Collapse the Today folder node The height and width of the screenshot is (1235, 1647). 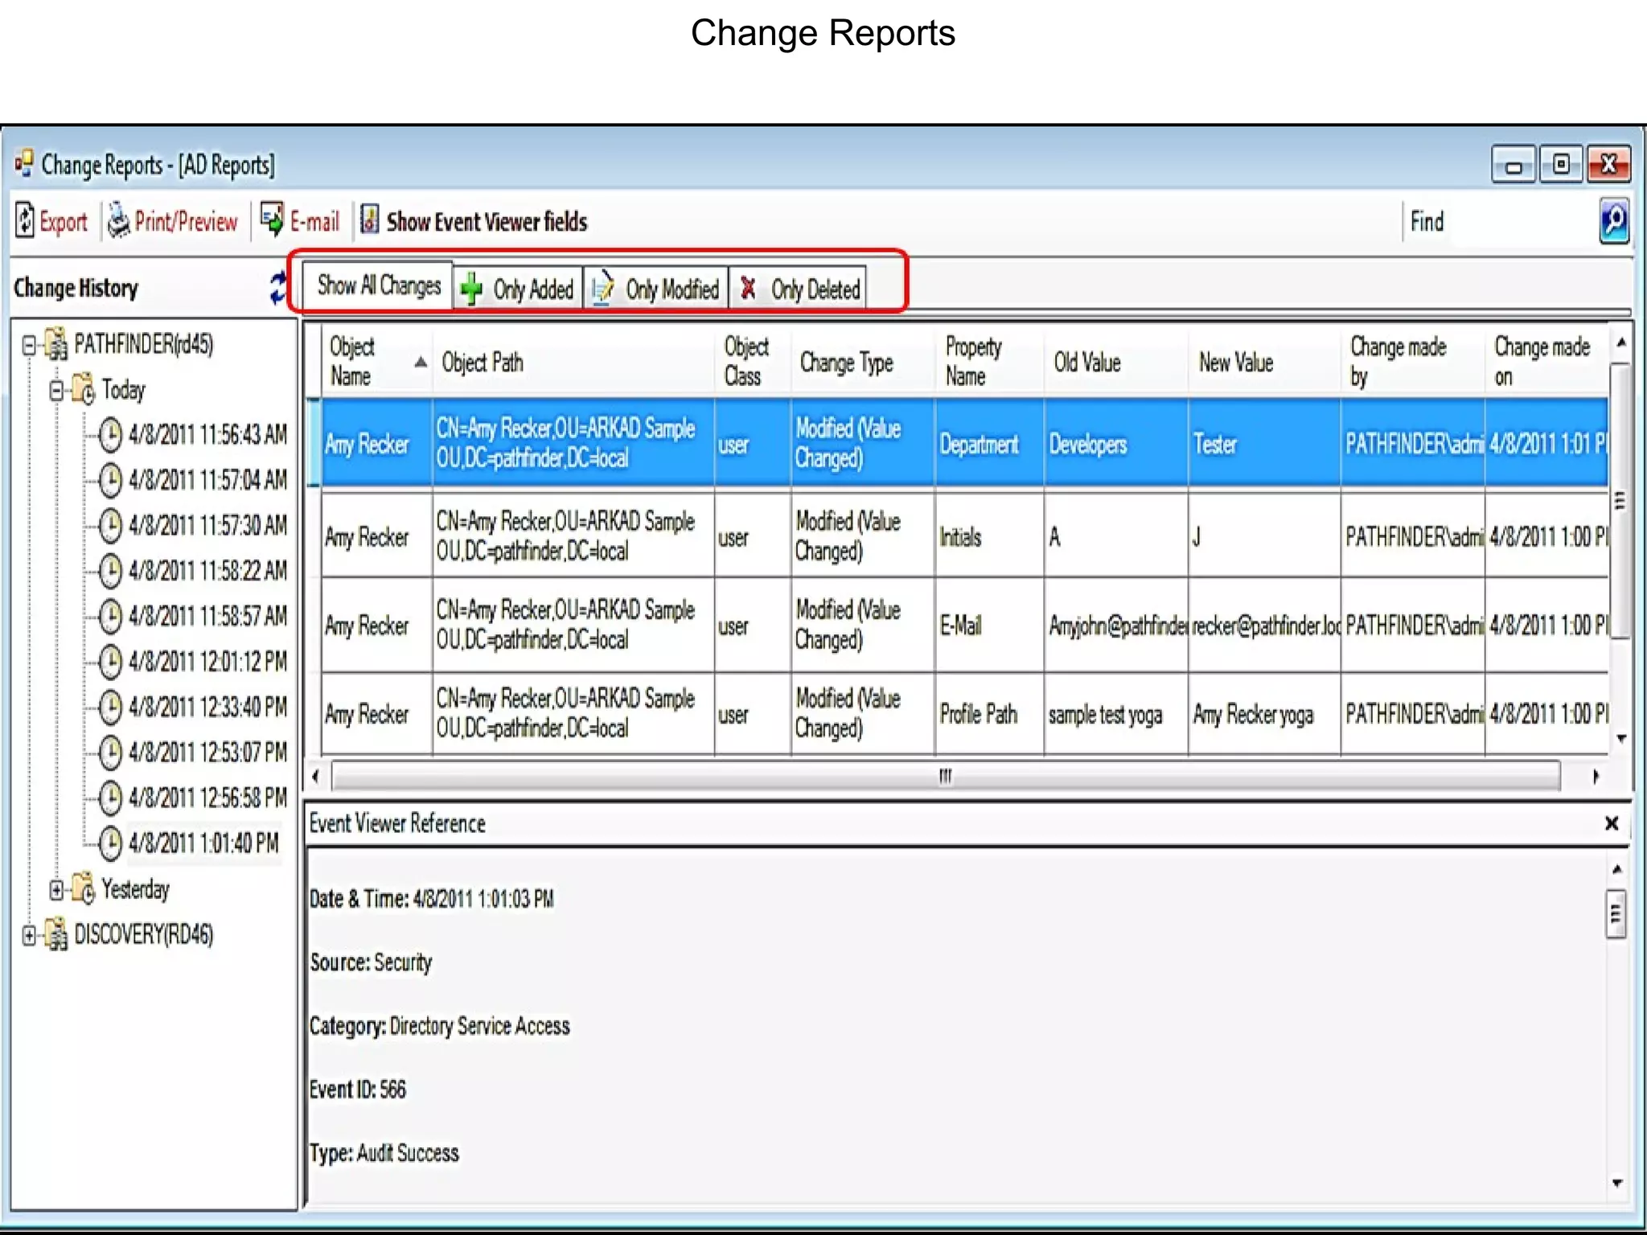pyautogui.click(x=56, y=391)
